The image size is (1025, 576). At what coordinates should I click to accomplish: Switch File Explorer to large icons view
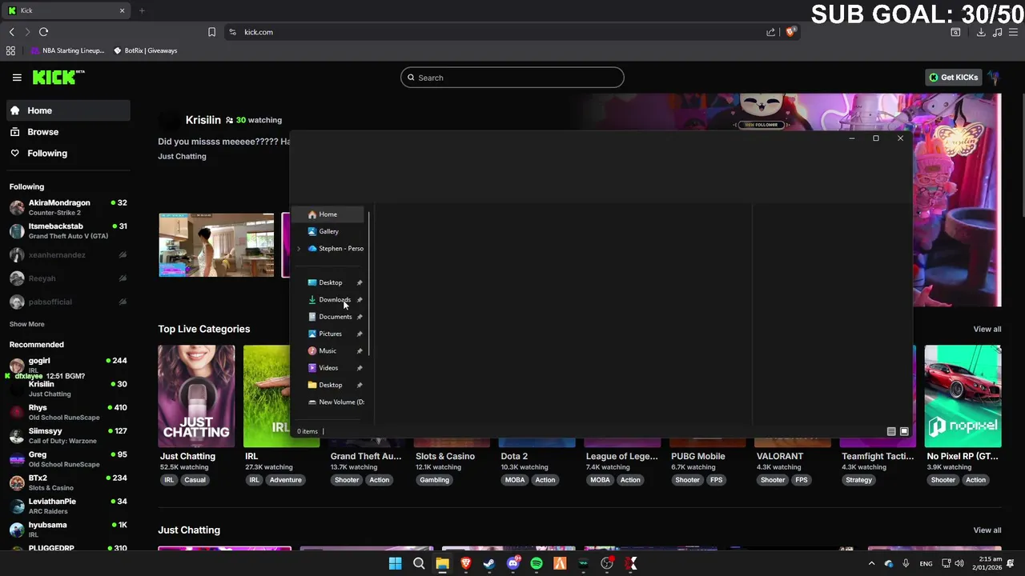(x=904, y=431)
